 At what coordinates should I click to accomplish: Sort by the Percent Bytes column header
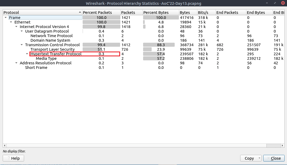[x=161, y=13]
